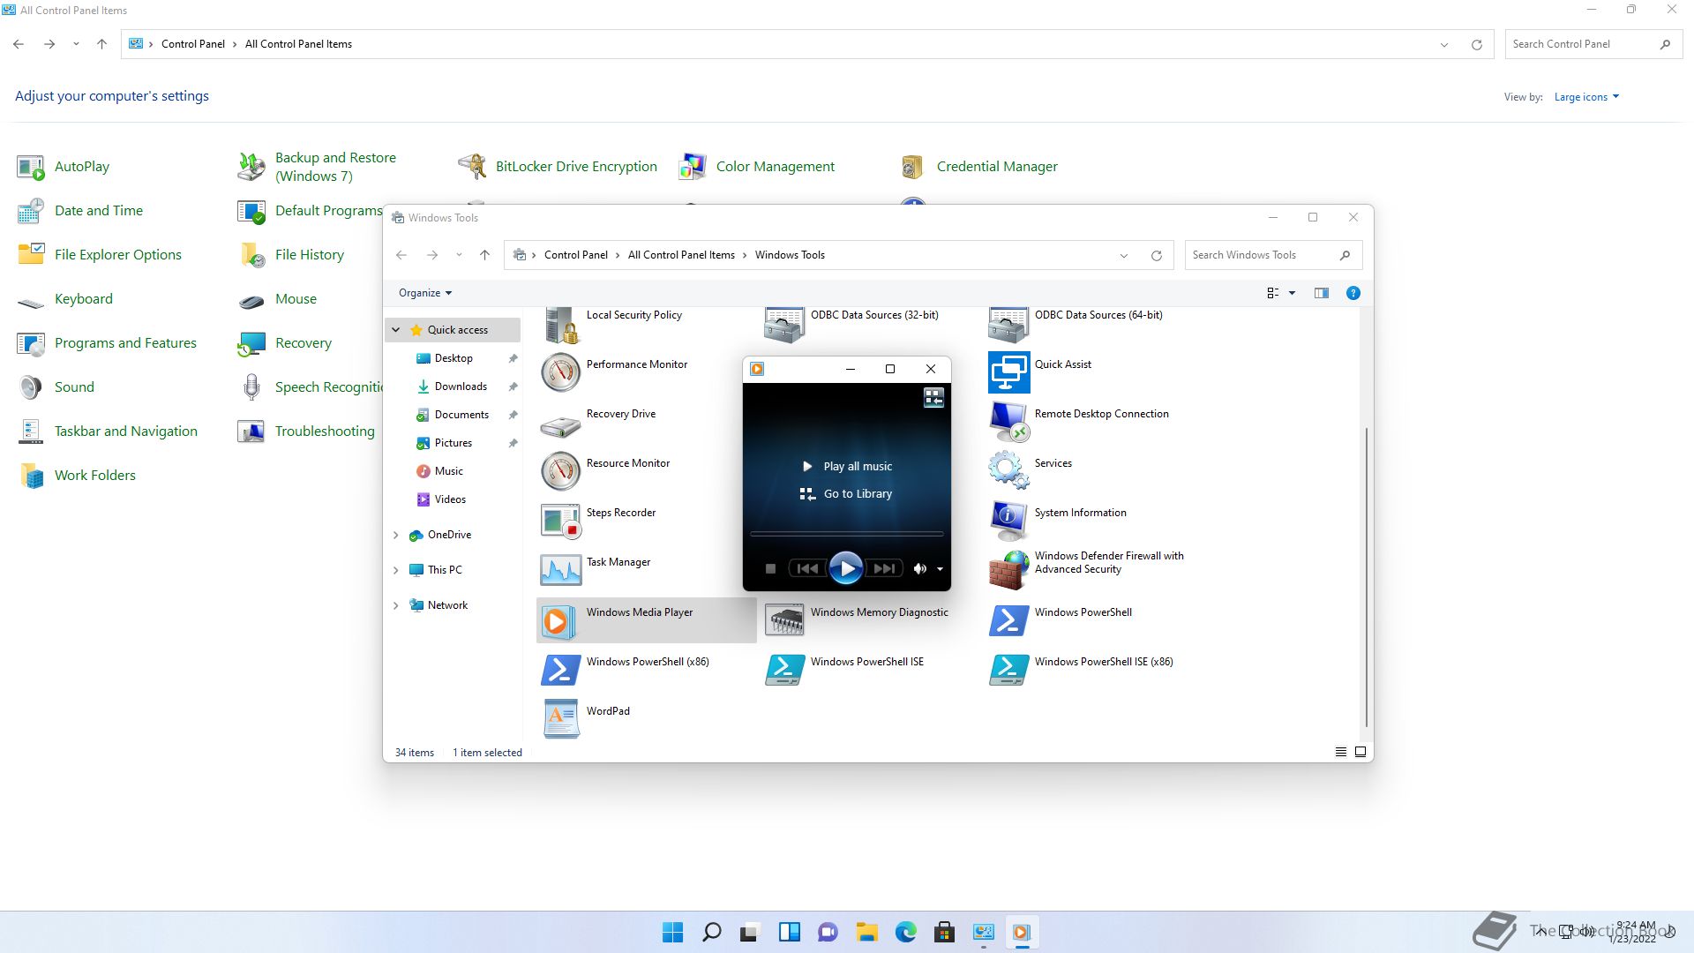The width and height of the screenshot is (1694, 953).
Task: Open Microsoft Edge from taskbar
Action: point(905,932)
